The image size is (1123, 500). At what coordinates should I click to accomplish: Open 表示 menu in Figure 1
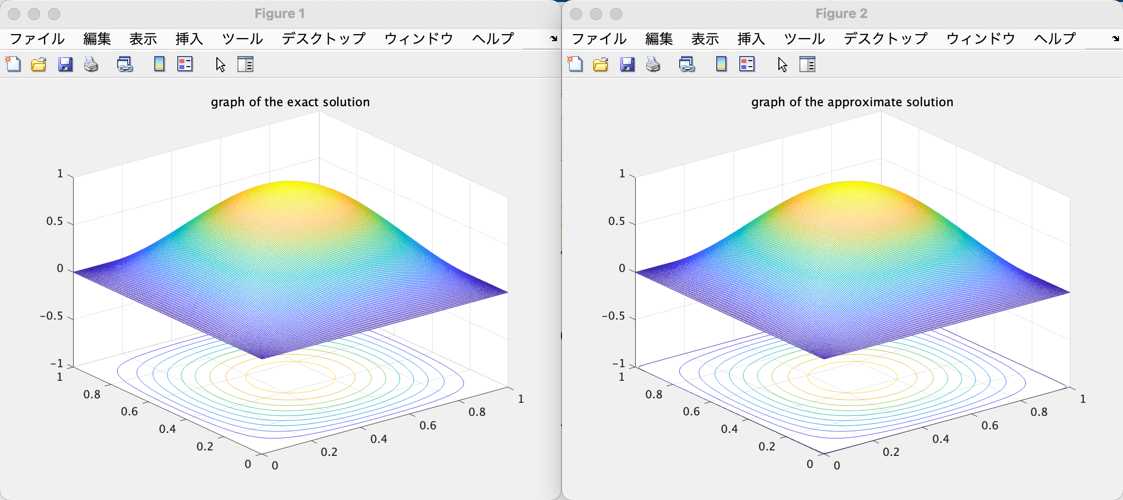(143, 39)
